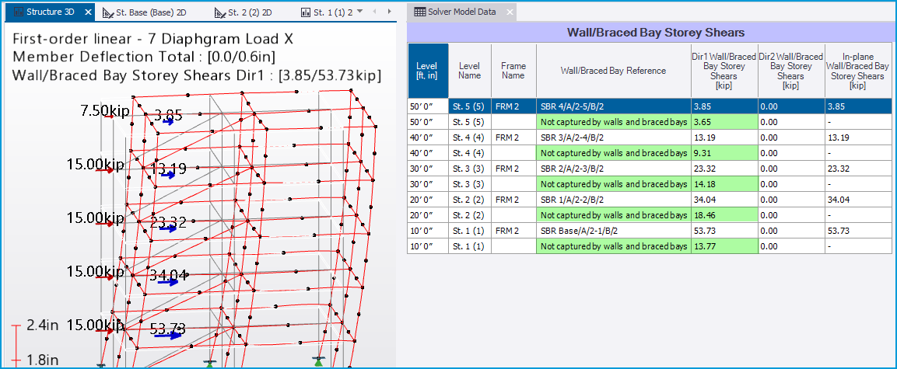
Task: Switch to St. Base (Base) 2D tab
Action: [x=148, y=12]
